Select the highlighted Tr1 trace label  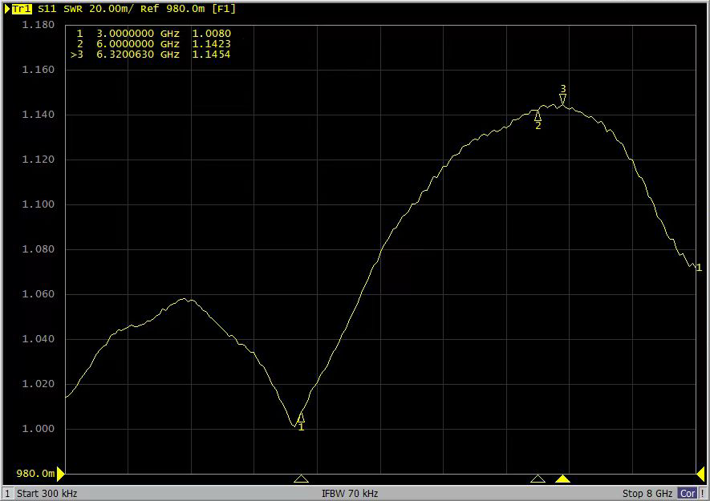(x=22, y=9)
